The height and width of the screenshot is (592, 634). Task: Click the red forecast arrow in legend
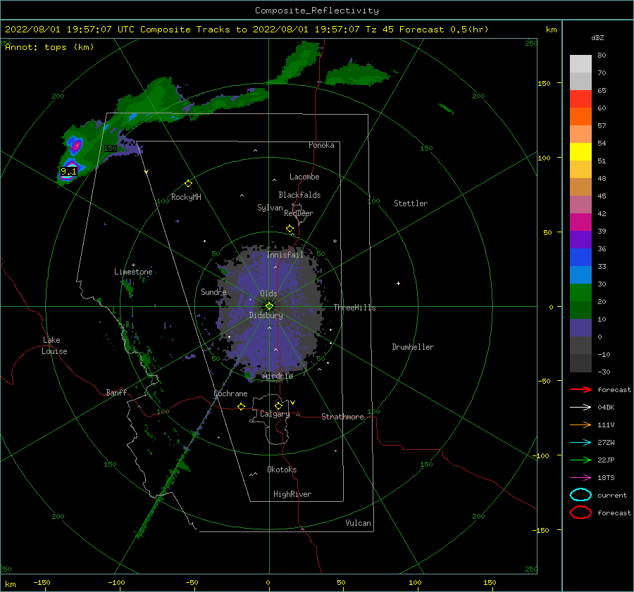tap(580, 389)
